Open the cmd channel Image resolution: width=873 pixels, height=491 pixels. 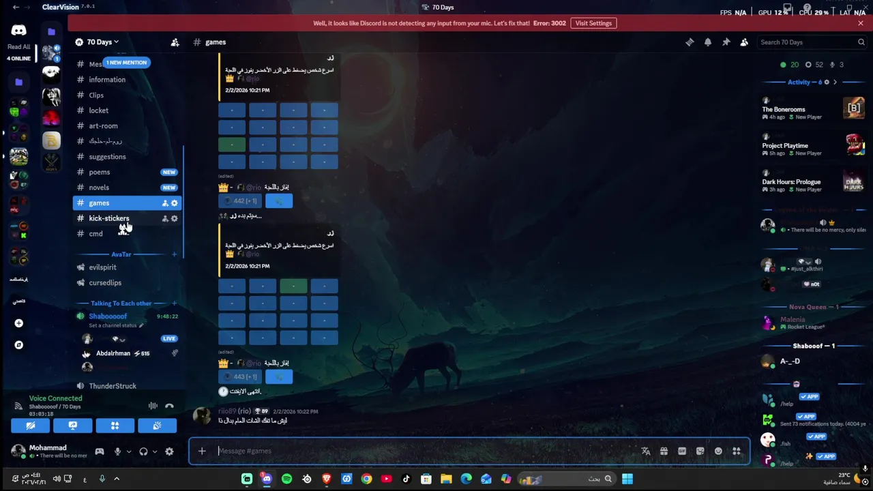click(x=127, y=234)
